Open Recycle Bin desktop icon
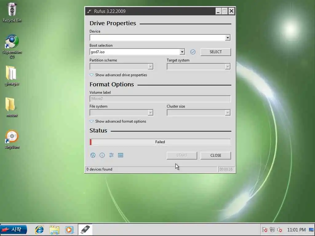This screenshot has width=315, height=236. pos(12,12)
